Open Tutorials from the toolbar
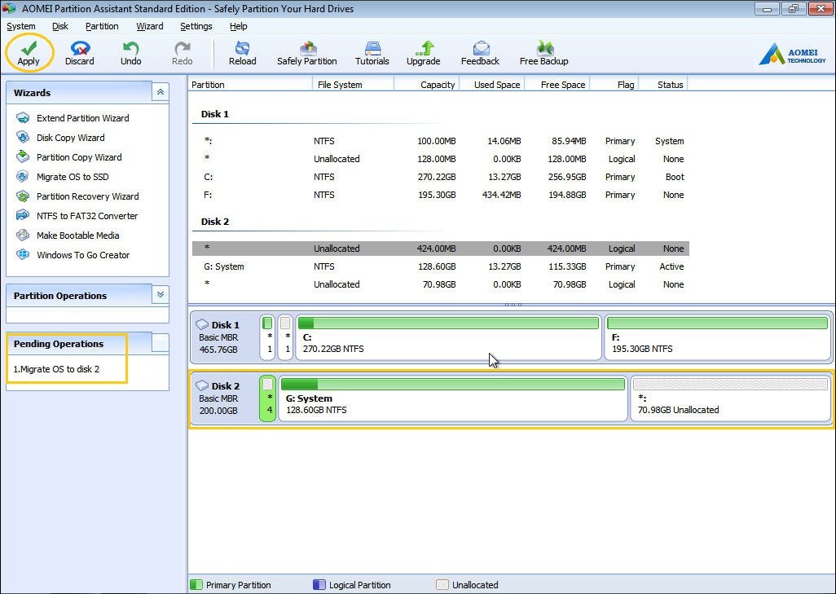836x594 pixels. [372, 52]
